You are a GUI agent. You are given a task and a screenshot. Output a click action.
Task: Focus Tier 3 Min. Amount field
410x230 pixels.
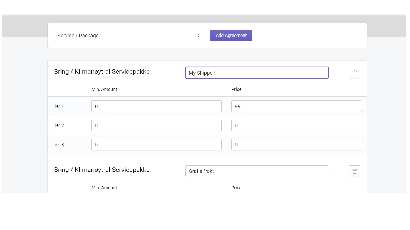(x=157, y=145)
